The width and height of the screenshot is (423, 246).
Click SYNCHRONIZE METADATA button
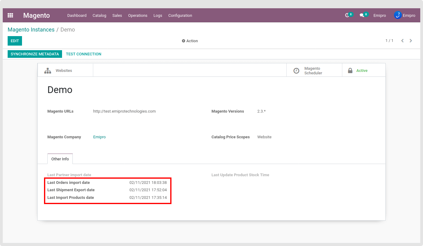pos(35,54)
